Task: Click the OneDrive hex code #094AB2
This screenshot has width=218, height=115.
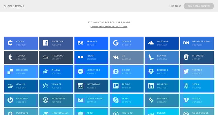Action: [x=162, y=45]
